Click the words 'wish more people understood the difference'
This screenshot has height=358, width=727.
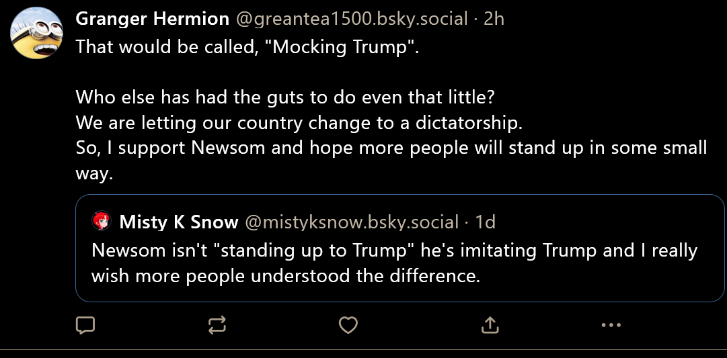point(286,276)
